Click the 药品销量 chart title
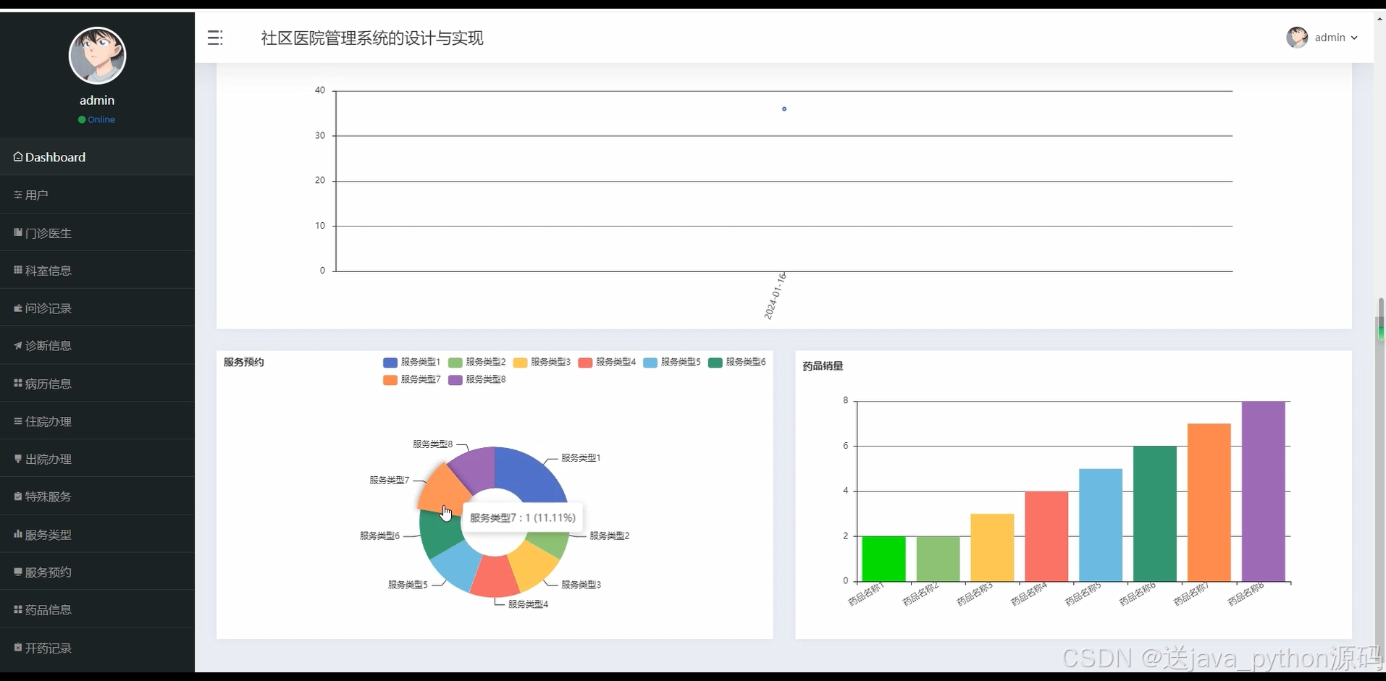 coord(823,366)
